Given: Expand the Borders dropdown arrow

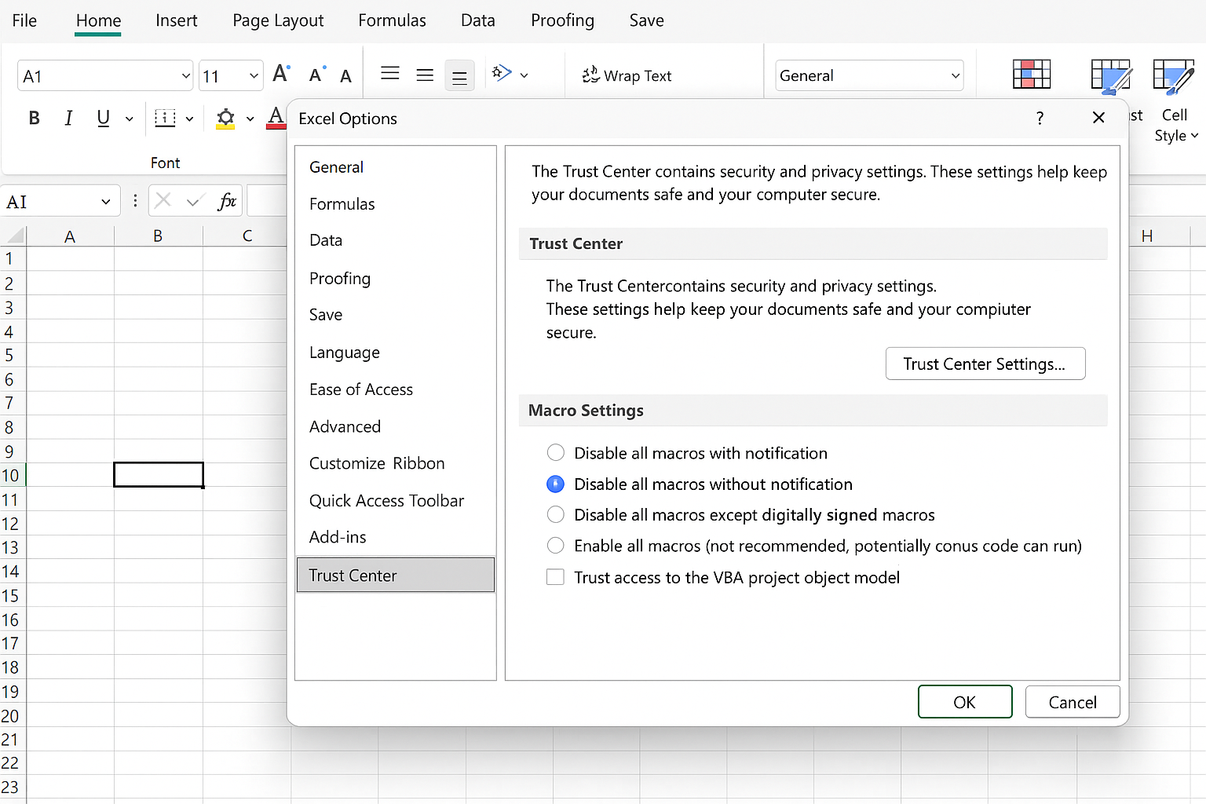Looking at the screenshot, I should 189,119.
